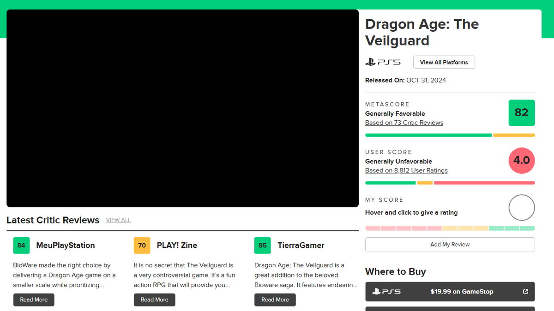Click the TierraGamer review excerpt text
This screenshot has height=311, width=554.
(x=306, y=275)
